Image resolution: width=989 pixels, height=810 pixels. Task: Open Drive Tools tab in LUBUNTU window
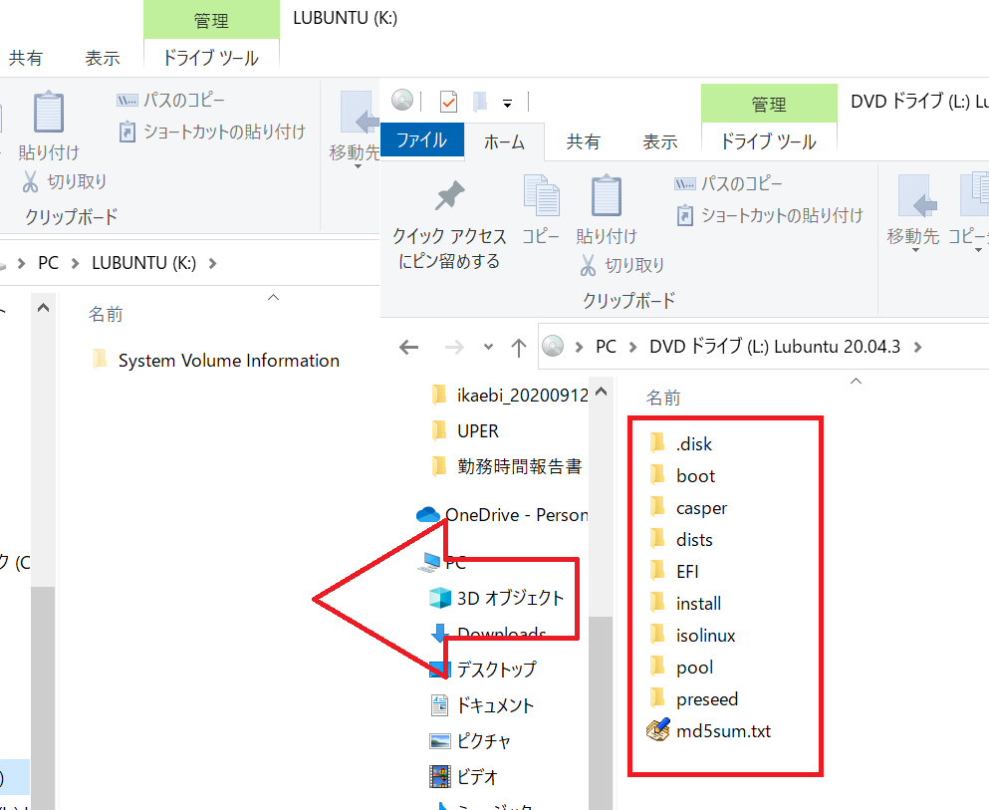pyautogui.click(x=211, y=58)
